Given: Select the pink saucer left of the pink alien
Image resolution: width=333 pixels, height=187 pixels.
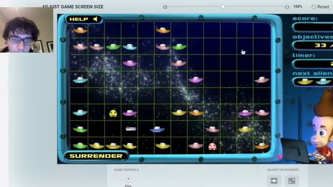Looking at the screenshot, I should click(196, 145).
